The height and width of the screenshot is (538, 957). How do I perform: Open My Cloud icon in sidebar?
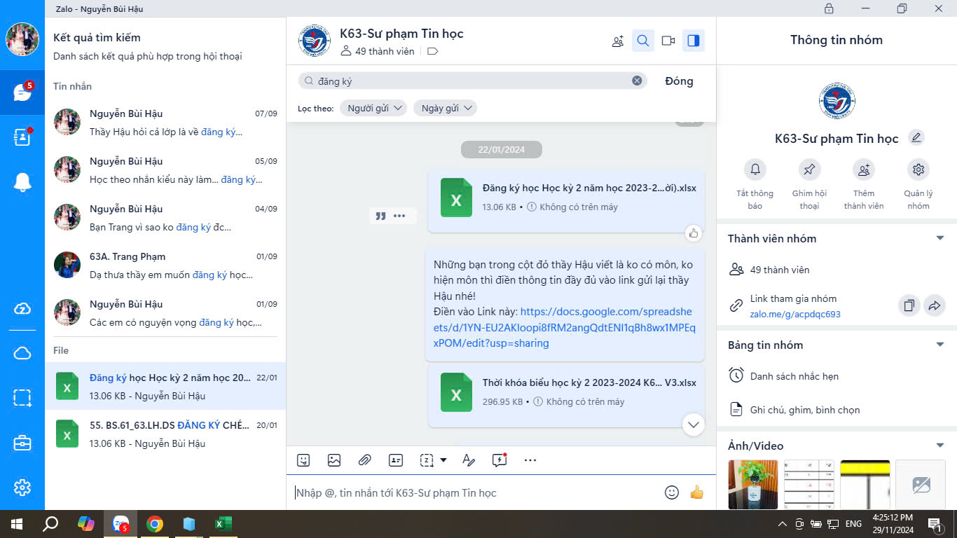[22, 353]
